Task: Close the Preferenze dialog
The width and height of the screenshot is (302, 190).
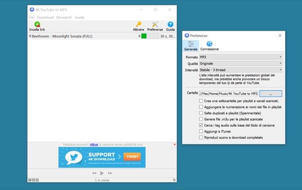Action: pyautogui.click(x=280, y=36)
